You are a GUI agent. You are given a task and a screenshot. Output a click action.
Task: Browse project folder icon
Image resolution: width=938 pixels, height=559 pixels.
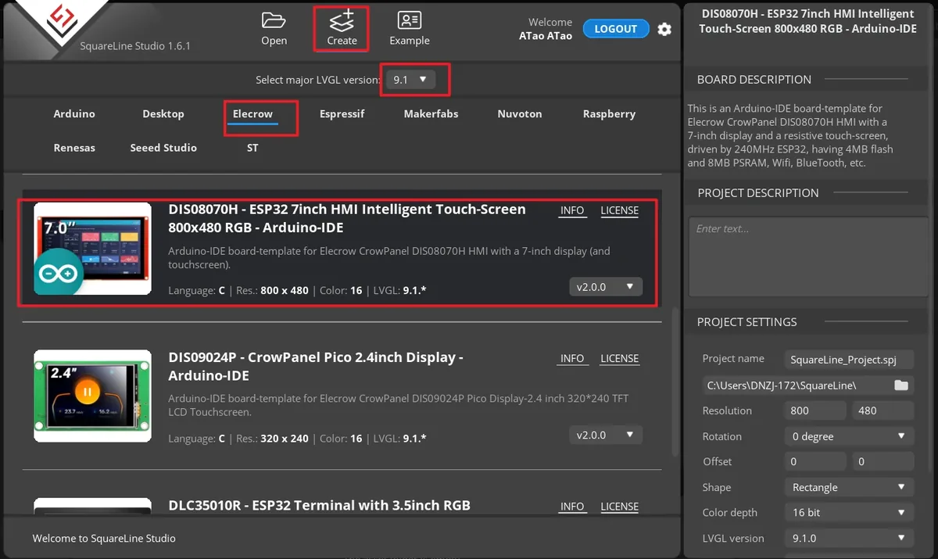point(901,385)
